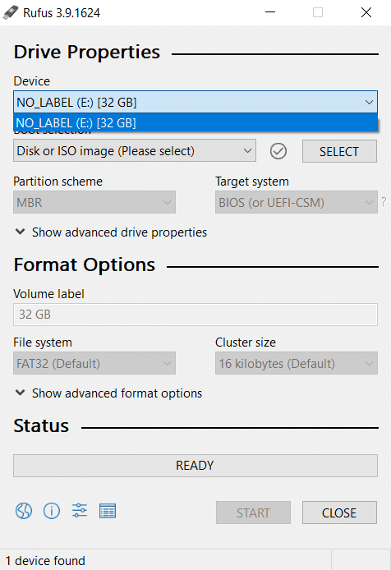Open the Boot selection combo box
Image resolution: width=391 pixels, height=570 pixels.
click(135, 151)
